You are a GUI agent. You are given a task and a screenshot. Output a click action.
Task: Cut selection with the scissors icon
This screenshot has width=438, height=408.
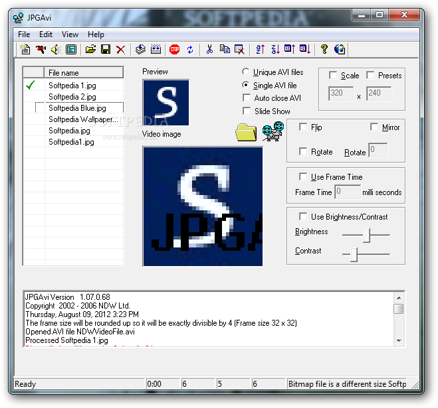tap(209, 50)
